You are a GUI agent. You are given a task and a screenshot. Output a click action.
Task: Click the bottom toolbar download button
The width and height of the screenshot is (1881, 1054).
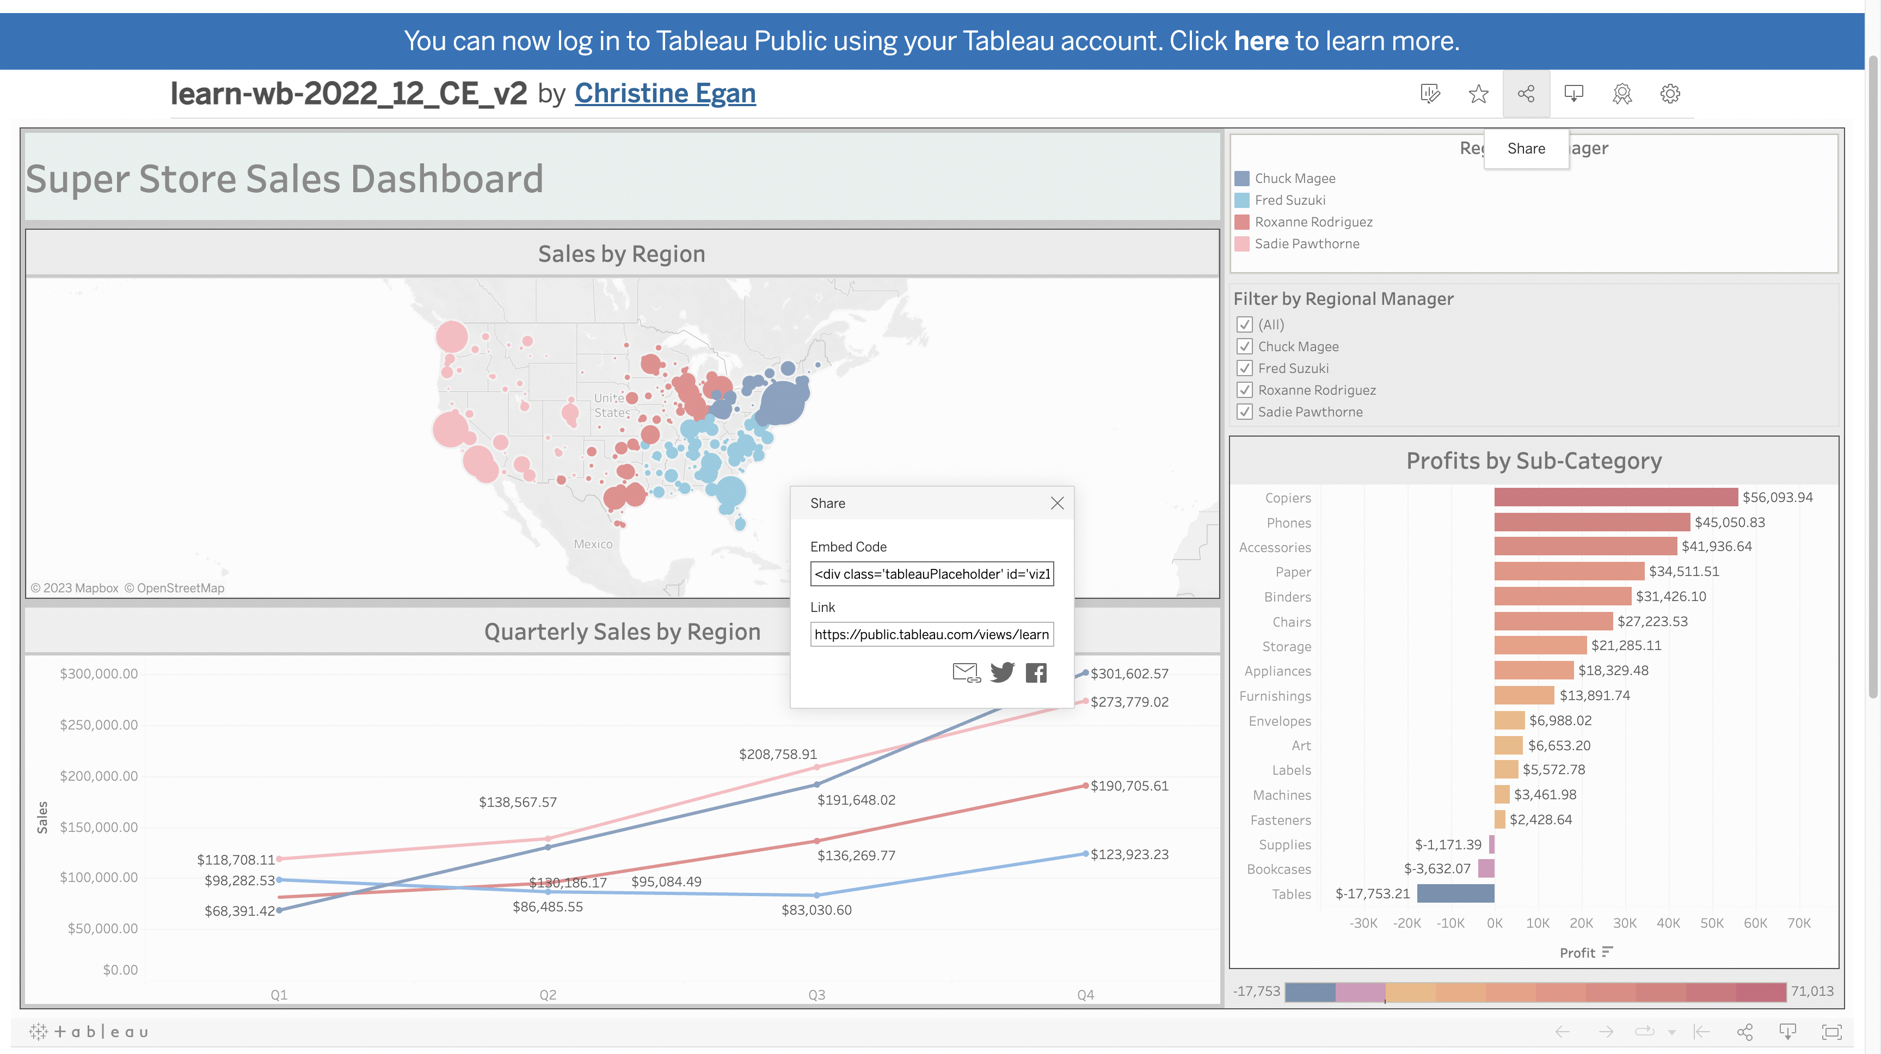click(1787, 1031)
